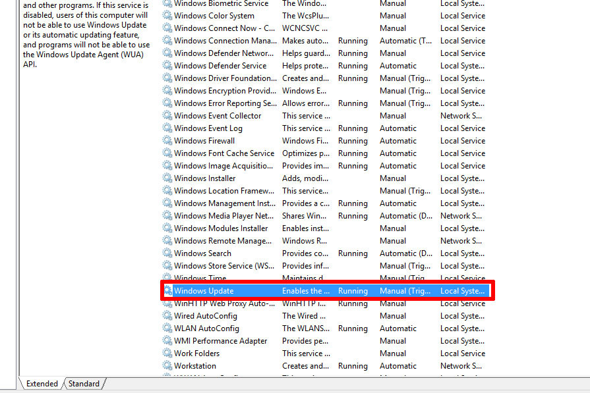Select the Windows Update service name
Screen dimensions: 590x393
pos(204,291)
